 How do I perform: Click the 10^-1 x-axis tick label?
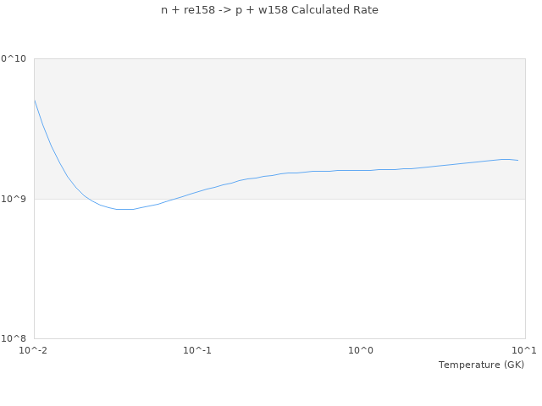[x=197, y=350]
